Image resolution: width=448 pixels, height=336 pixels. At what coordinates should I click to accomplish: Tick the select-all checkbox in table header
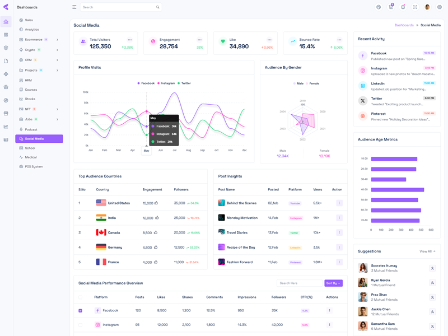coord(81,297)
